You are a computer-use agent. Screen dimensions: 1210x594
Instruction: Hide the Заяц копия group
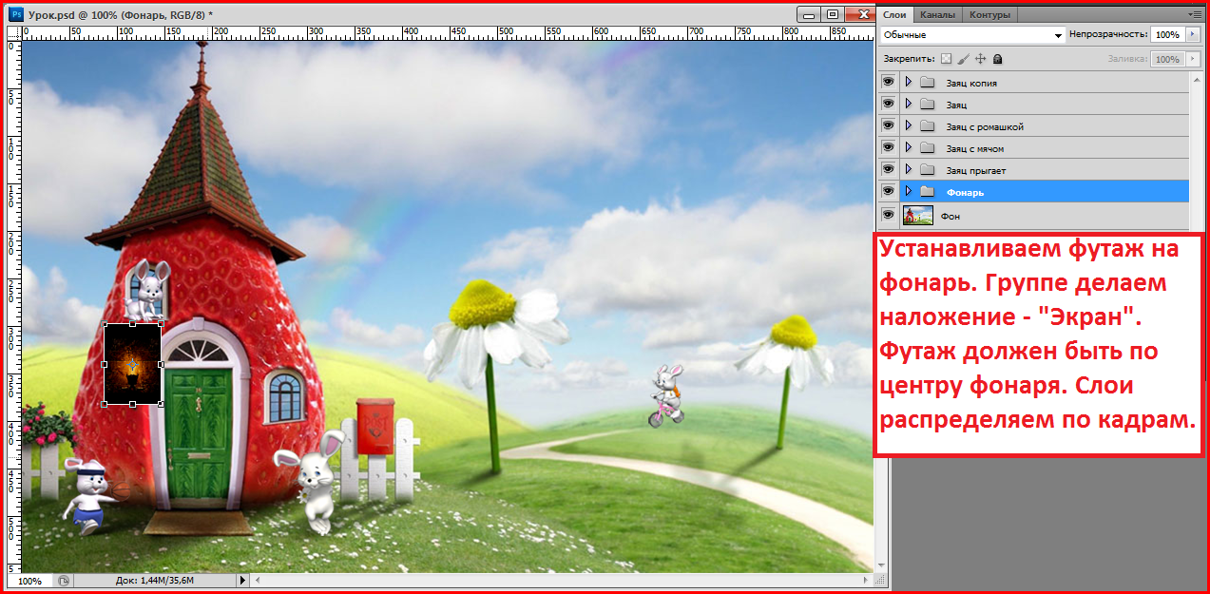click(x=888, y=83)
